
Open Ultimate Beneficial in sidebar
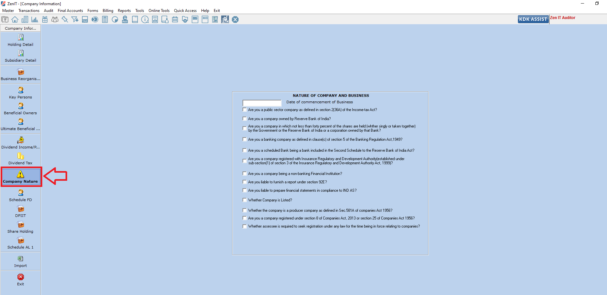[20, 125]
